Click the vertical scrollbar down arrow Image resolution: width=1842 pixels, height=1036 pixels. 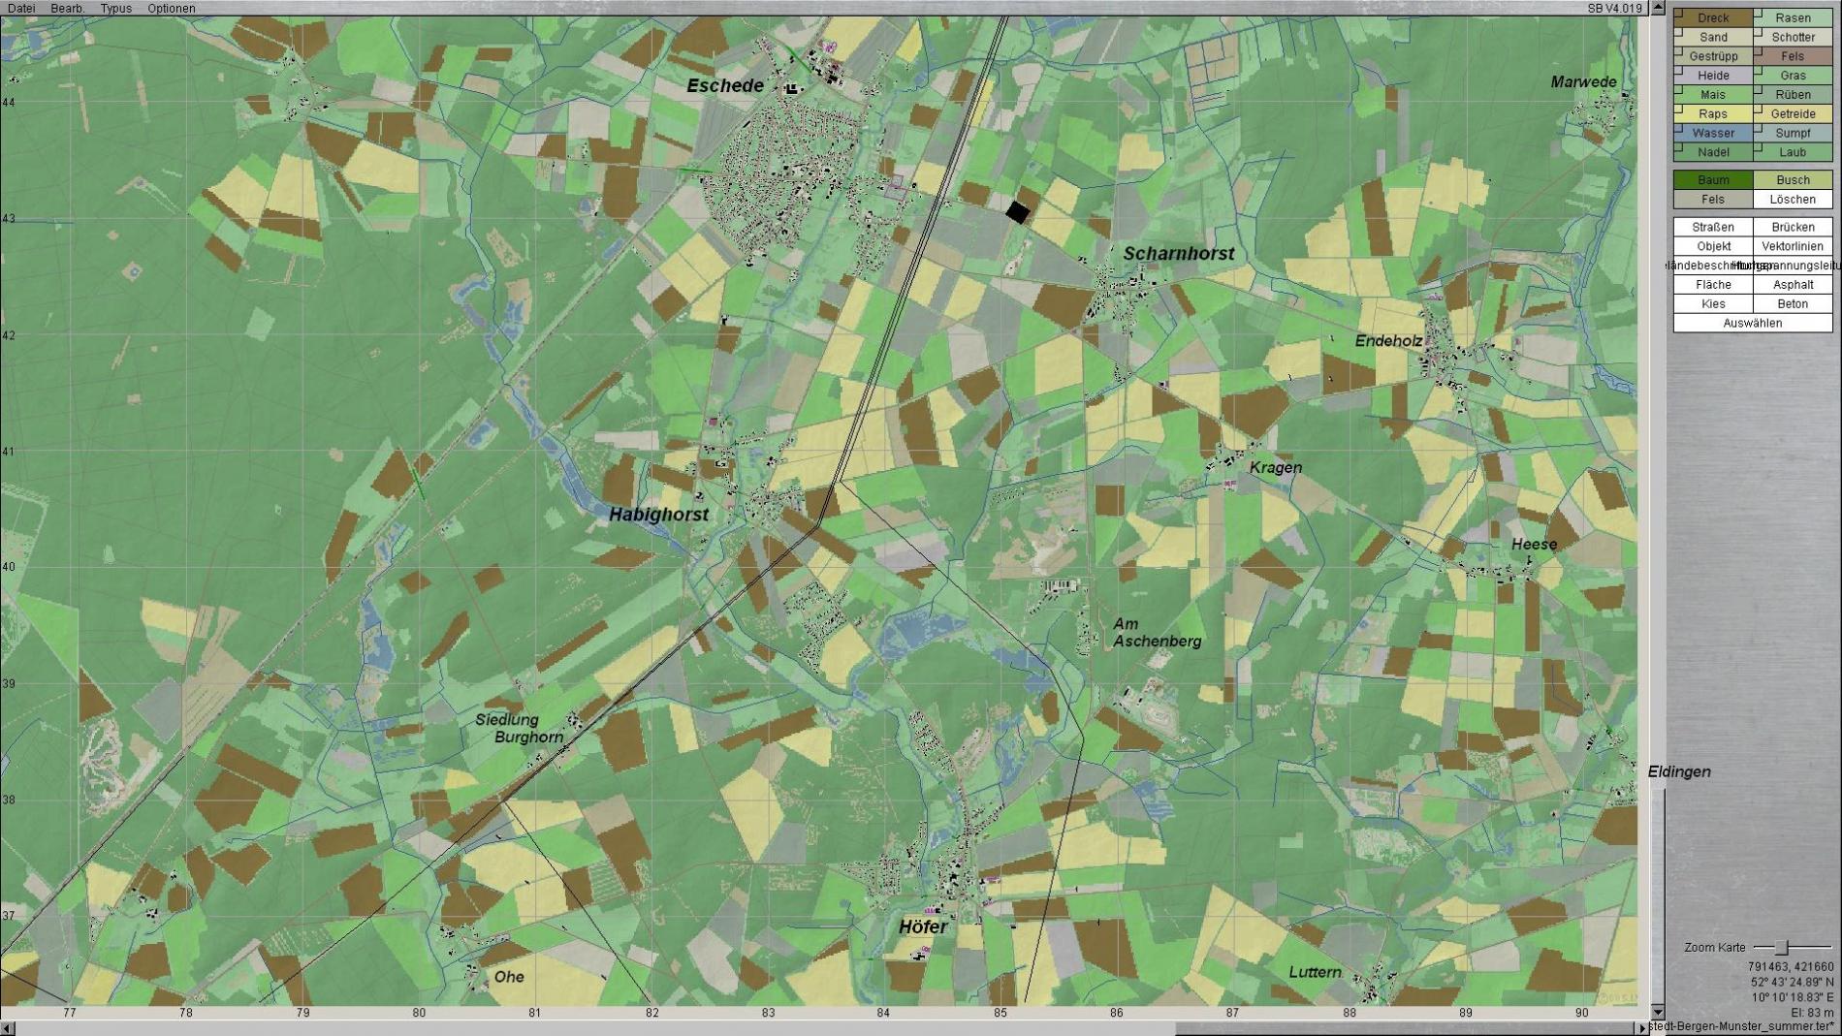pyautogui.click(x=1658, y=1012)
